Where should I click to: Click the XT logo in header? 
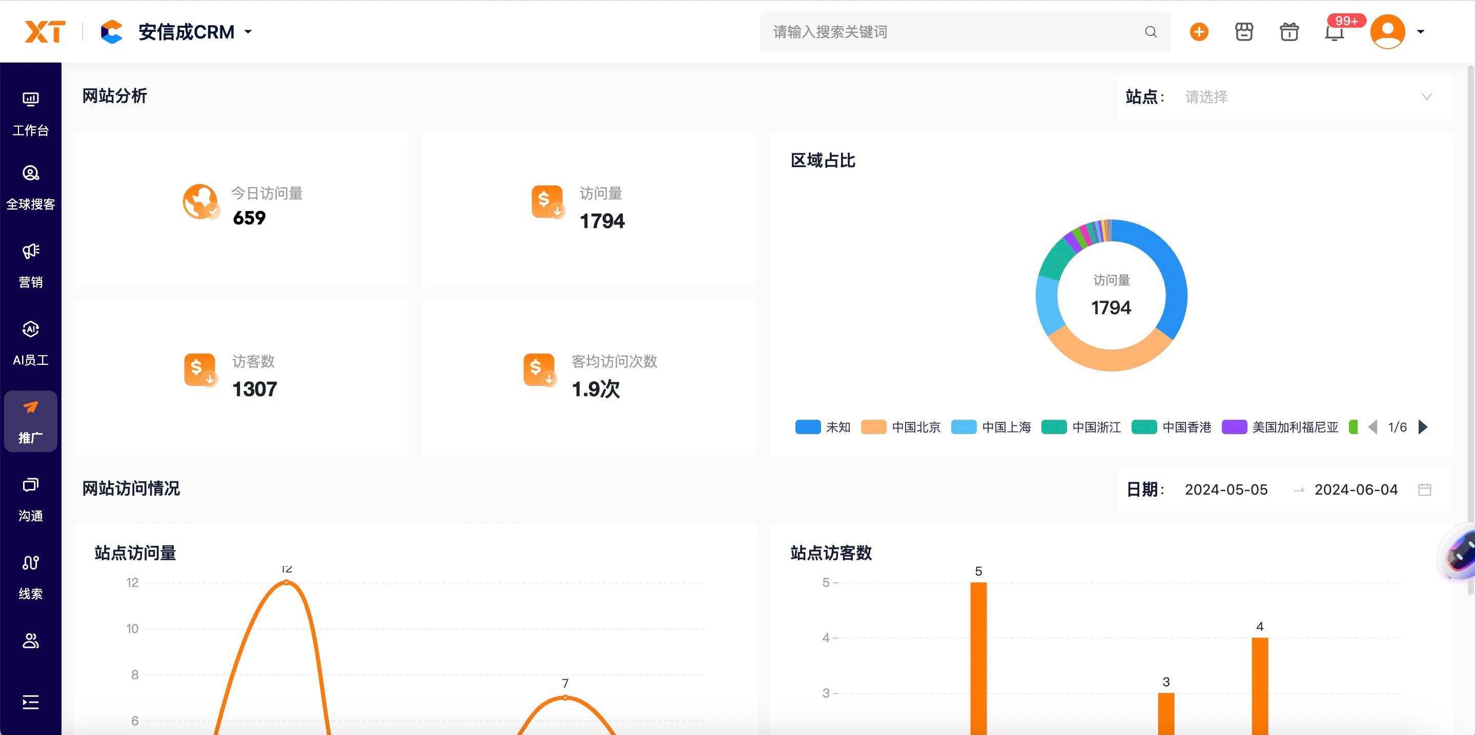click(45, 32)
